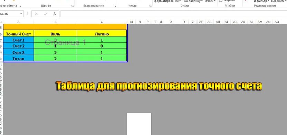
Task: Select the Виль header cell
Action: pos(56,33)
